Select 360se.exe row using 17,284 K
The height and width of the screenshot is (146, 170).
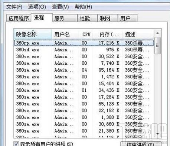tap(84, 97)
